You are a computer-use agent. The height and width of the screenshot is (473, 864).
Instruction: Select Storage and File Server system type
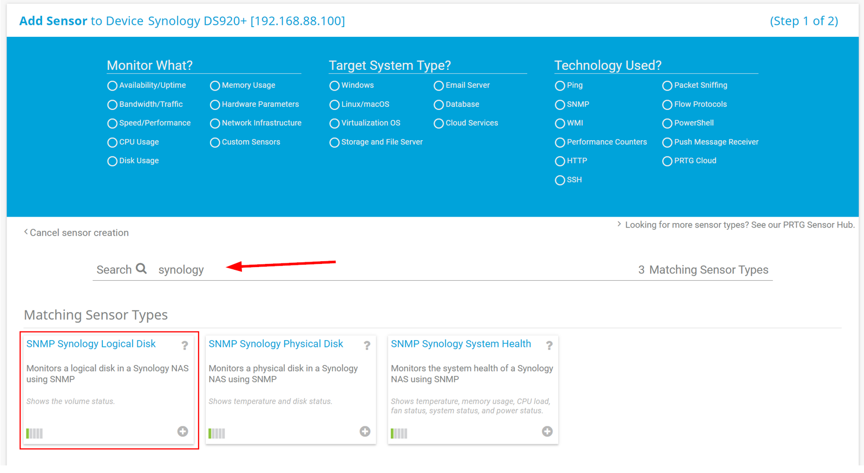(335, 142)
